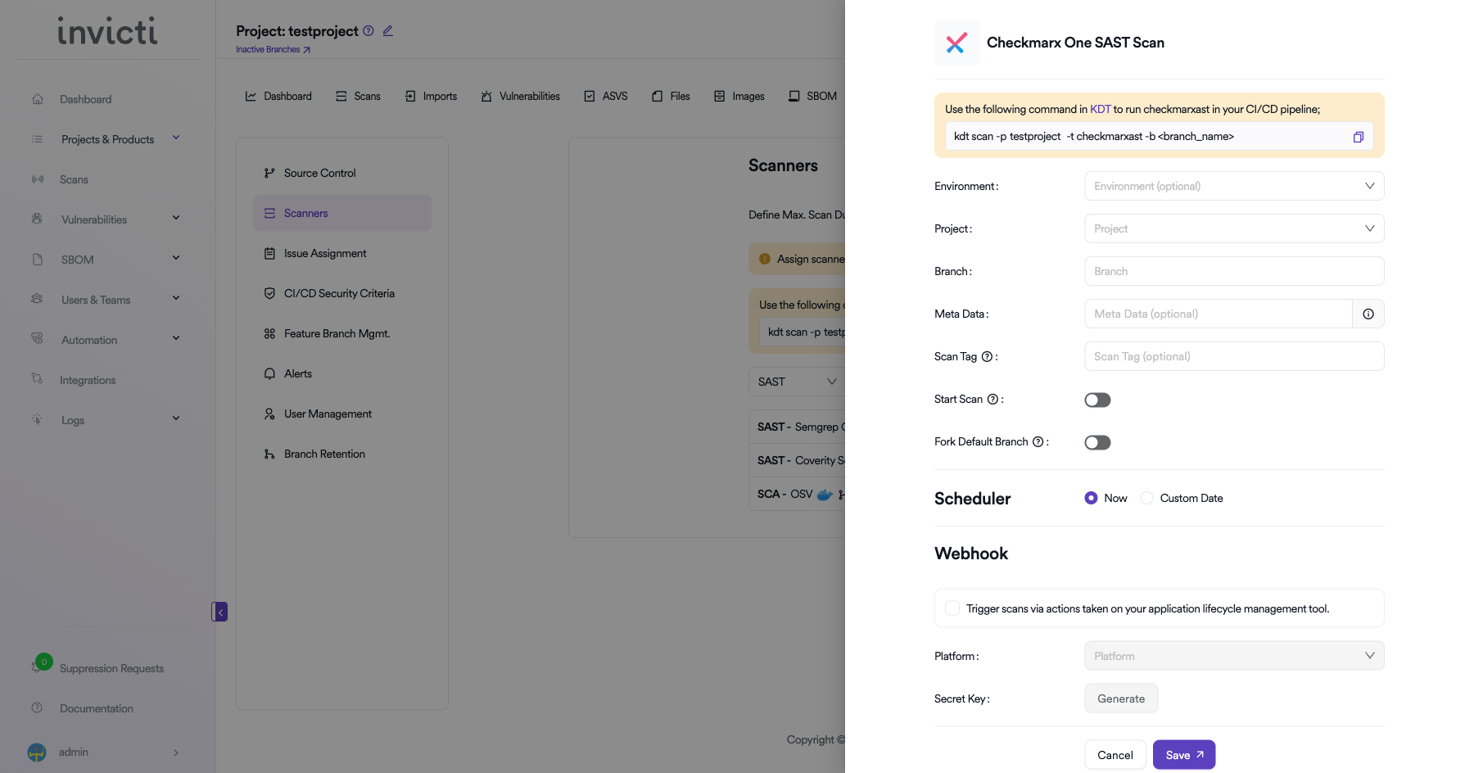
Task: Open the ASVS tab
Action: [606, 96]
